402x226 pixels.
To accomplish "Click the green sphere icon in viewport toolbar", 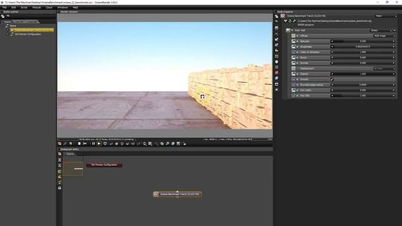I will (71, 144).
